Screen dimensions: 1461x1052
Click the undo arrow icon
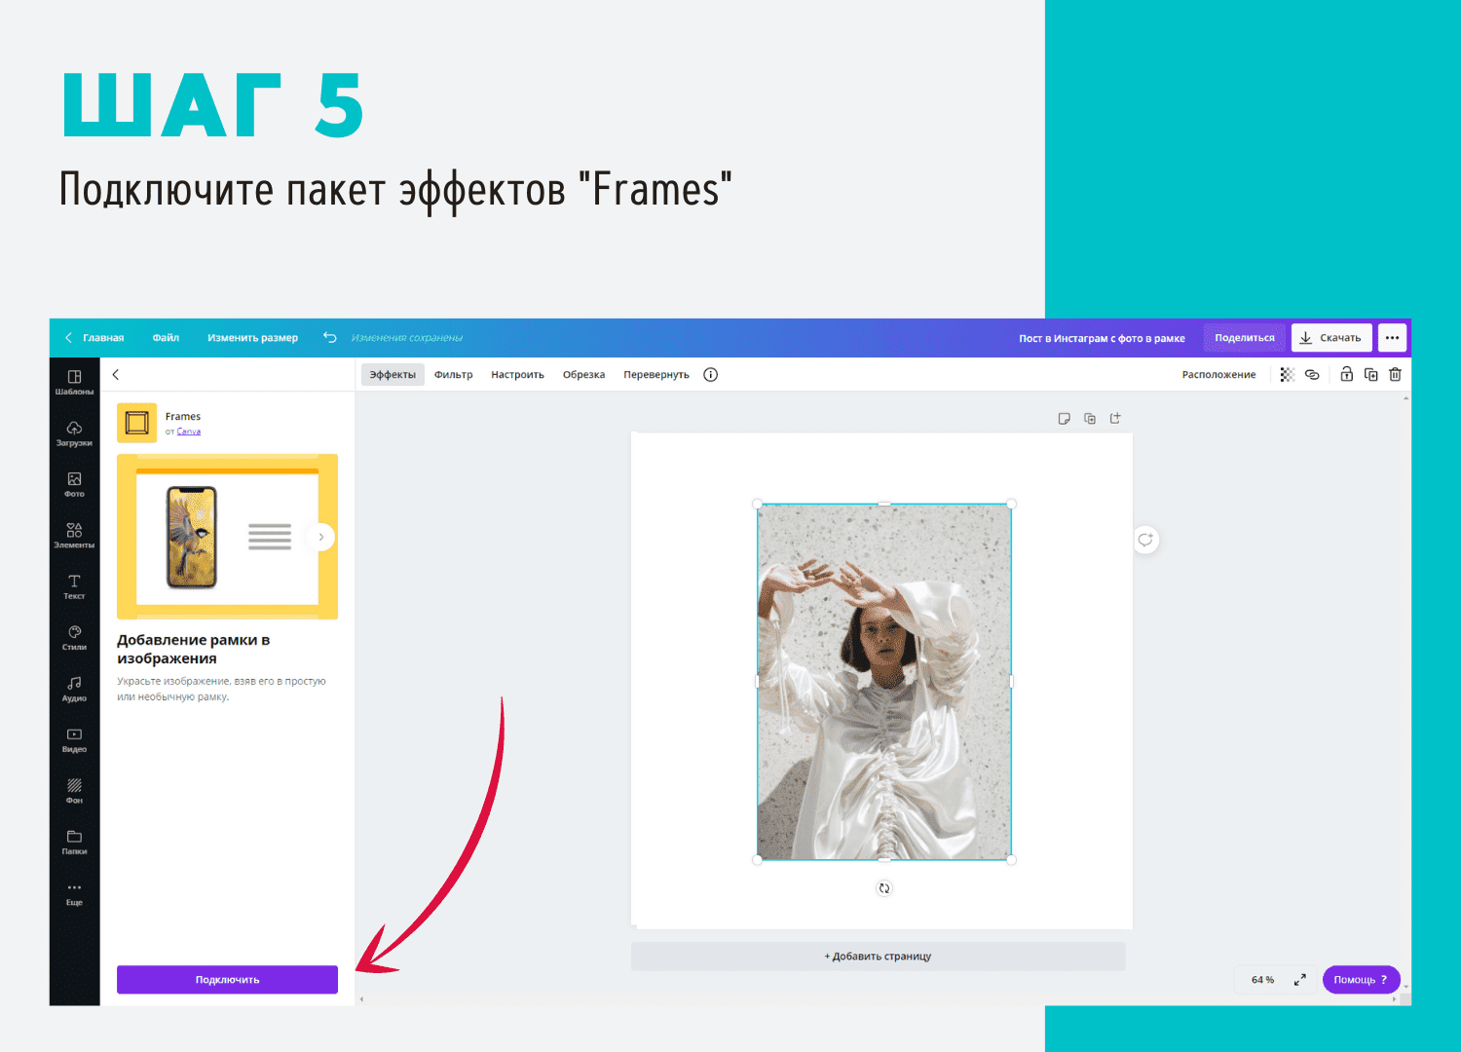coord(330,338)
